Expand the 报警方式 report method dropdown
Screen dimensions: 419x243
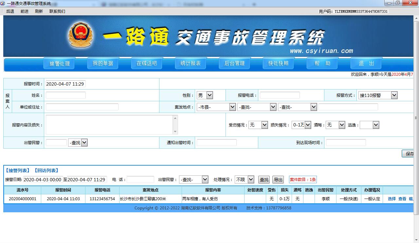394,95
